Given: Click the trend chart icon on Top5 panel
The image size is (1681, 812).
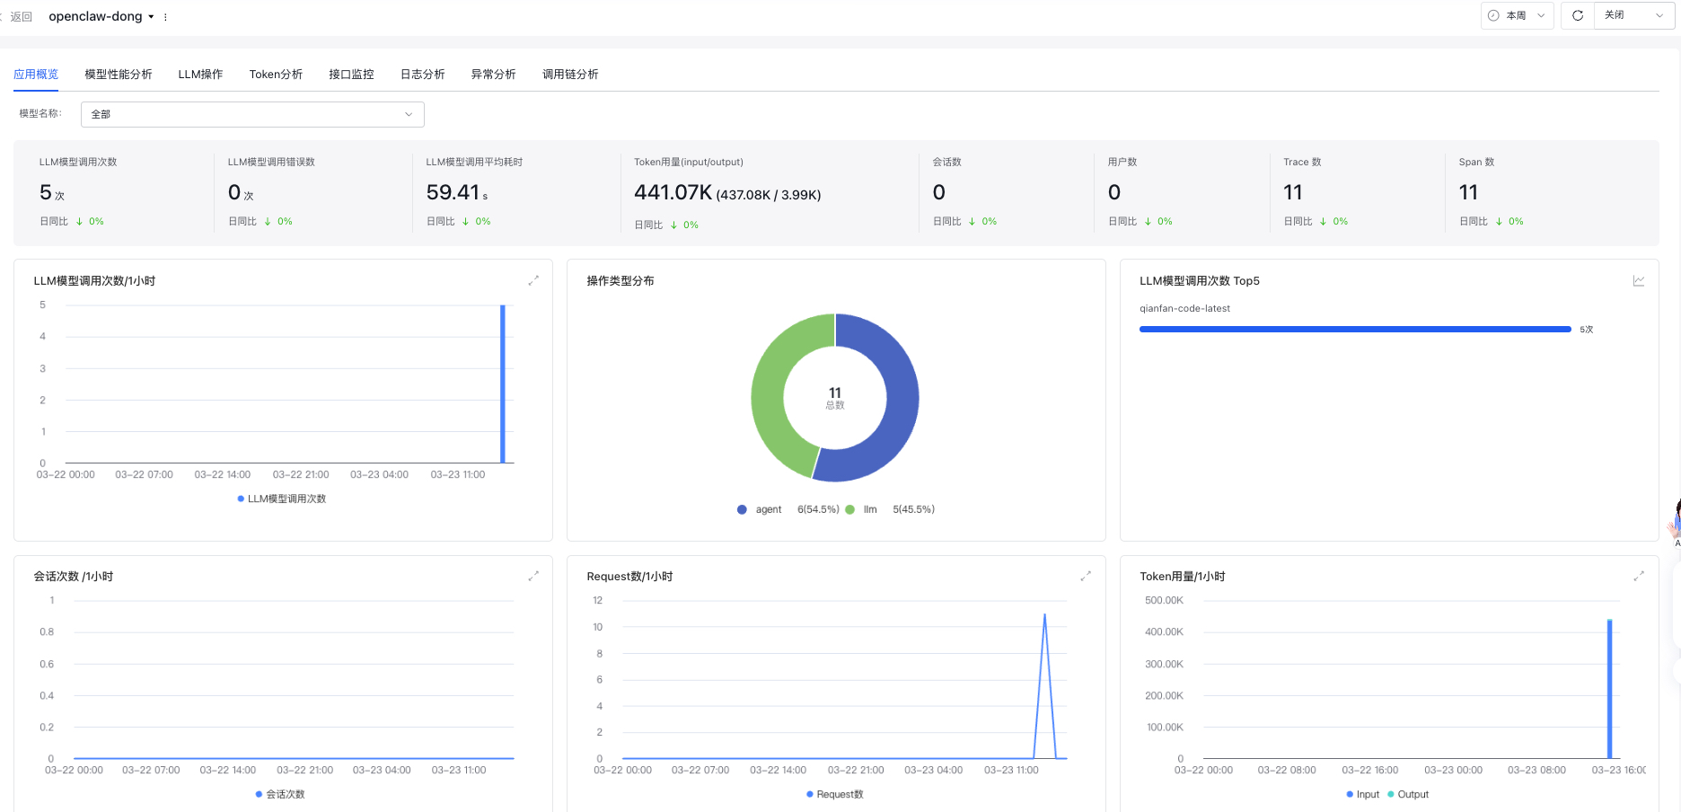Looking at the screenshot, I should 1639,281.
